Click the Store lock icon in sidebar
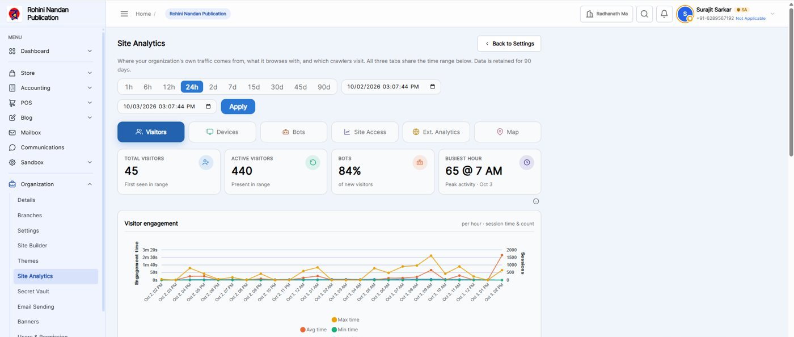The image size is (794, 337). pyautogui.click(x=12, y=73)
